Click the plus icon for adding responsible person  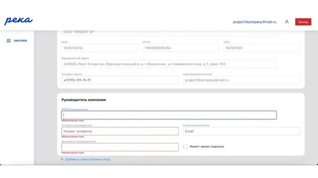coord(62,159)
